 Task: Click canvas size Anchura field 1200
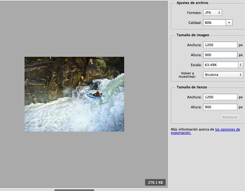pyautogui.click(x=220, y=97)
